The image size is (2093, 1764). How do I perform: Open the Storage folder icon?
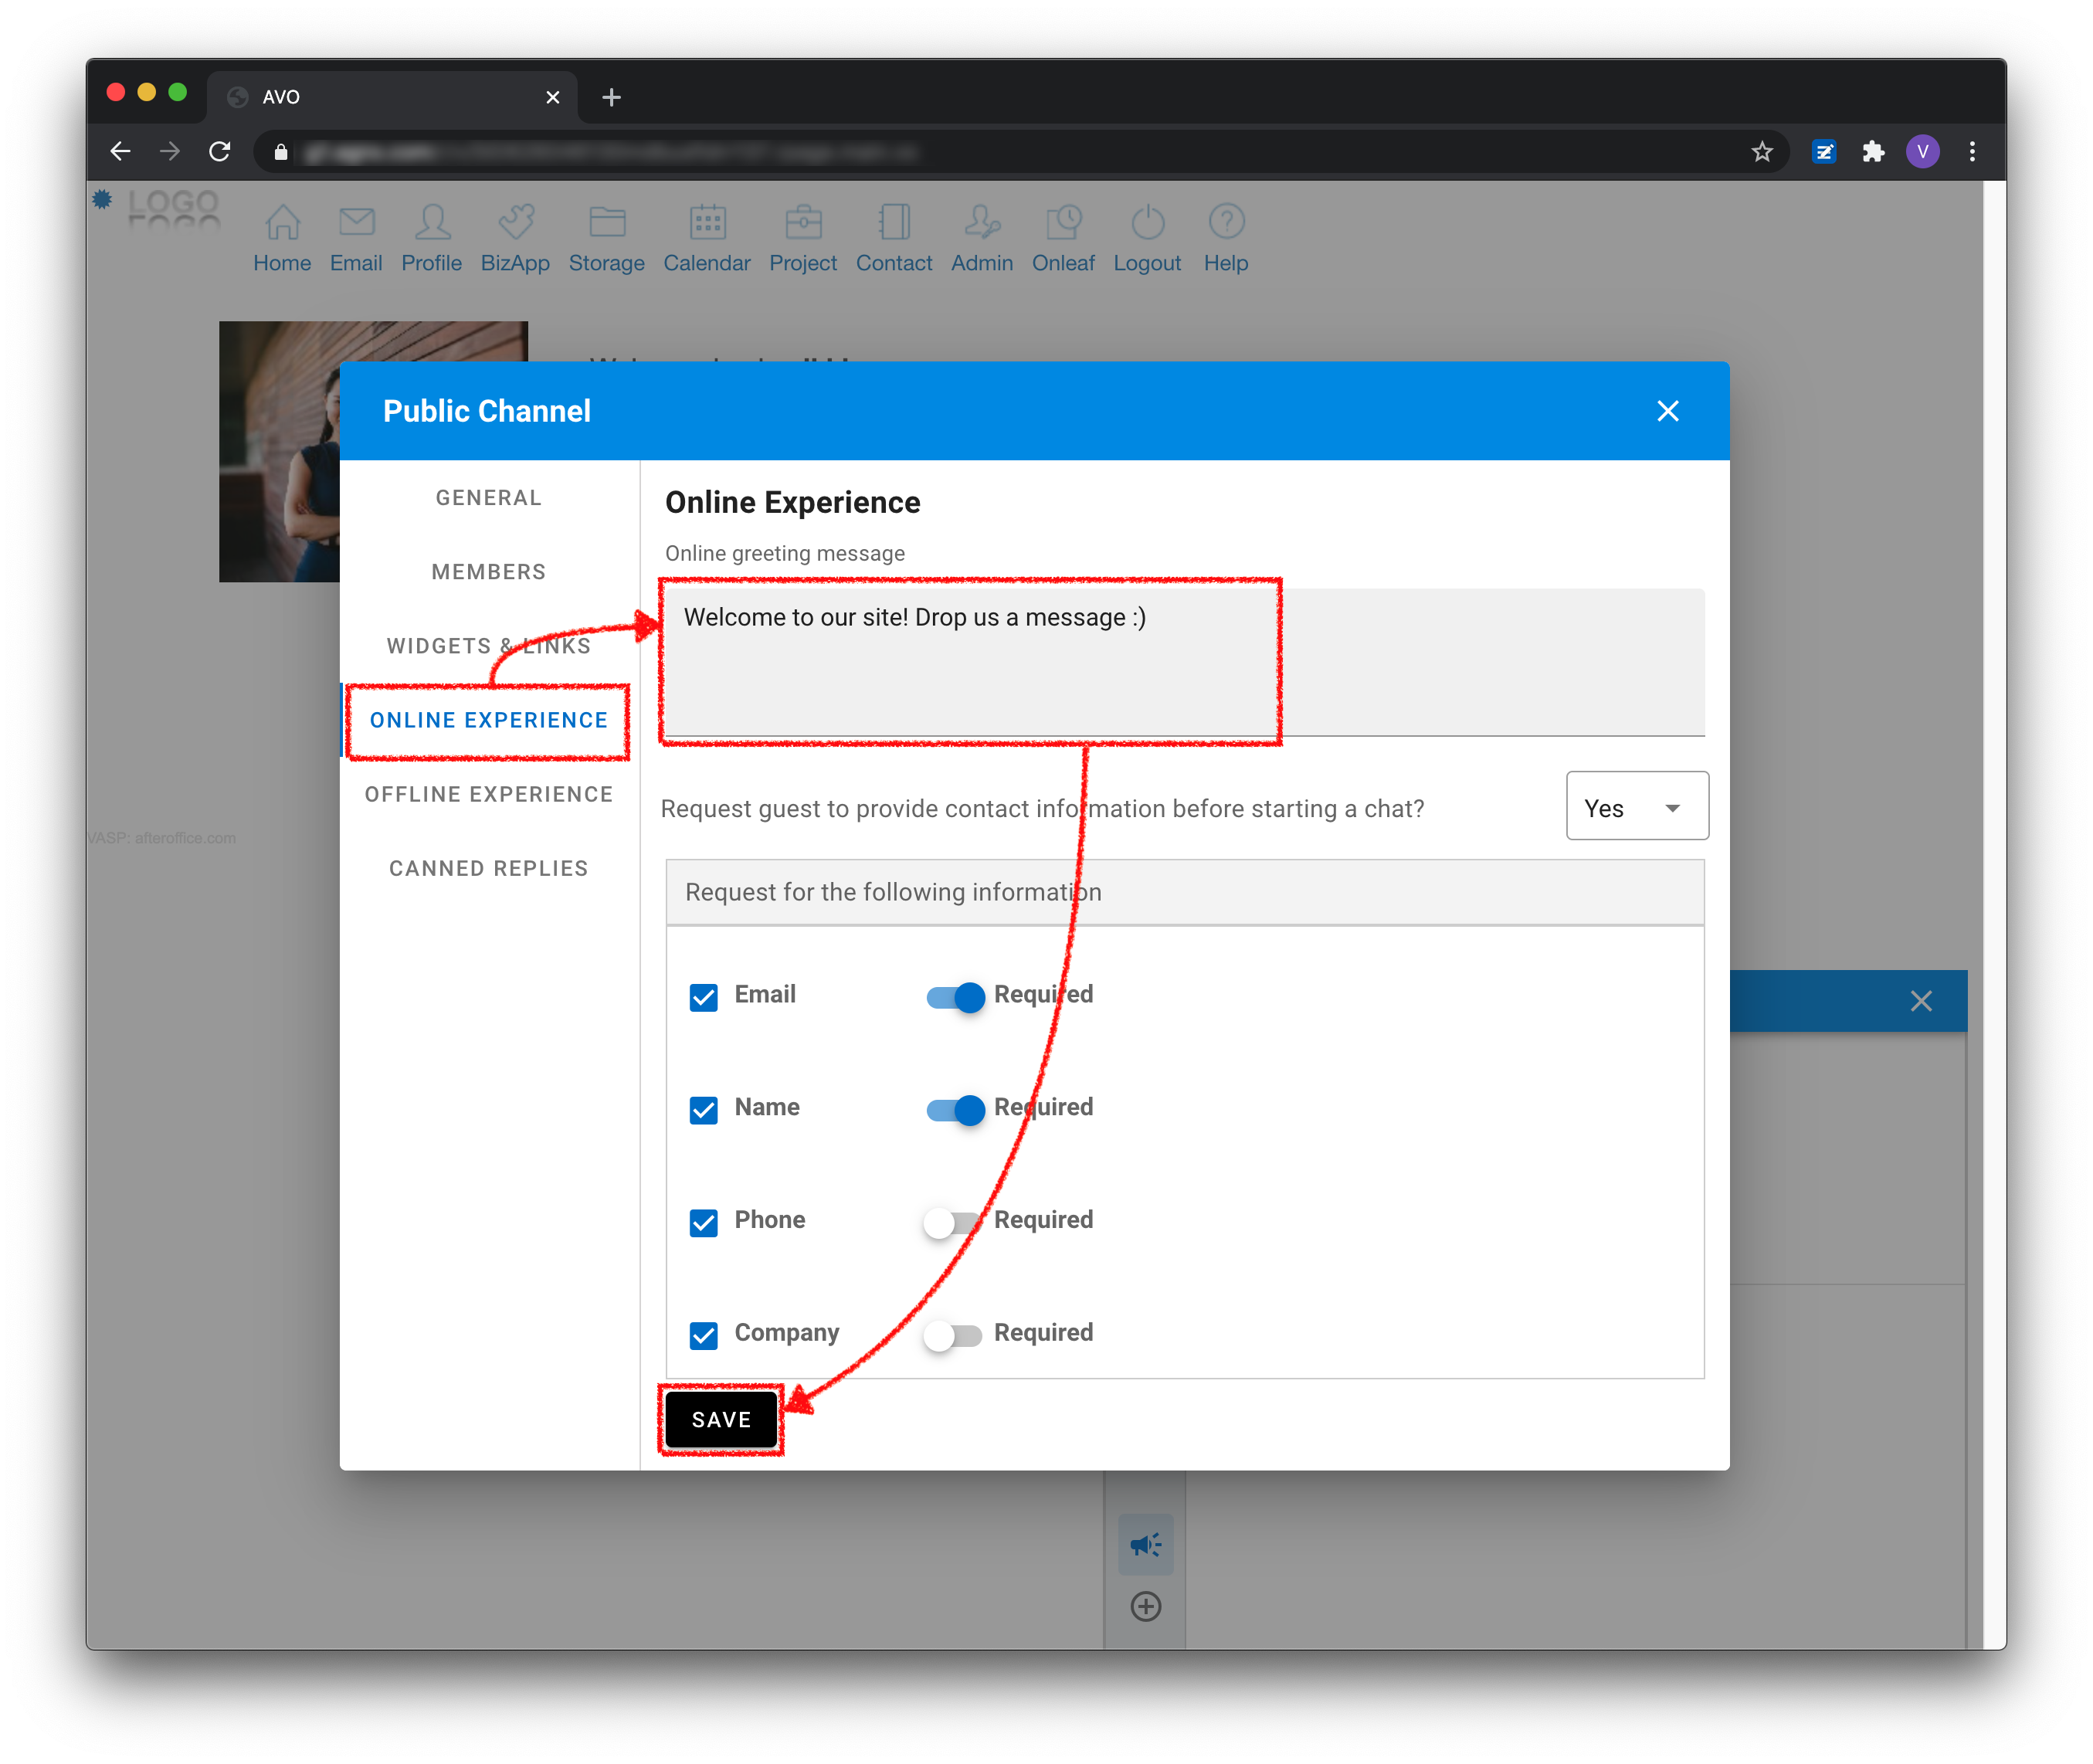[607, 222]
